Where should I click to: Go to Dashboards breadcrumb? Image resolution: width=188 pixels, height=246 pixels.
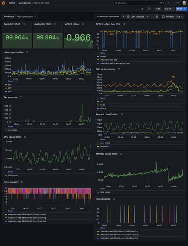tap(25, 3)
